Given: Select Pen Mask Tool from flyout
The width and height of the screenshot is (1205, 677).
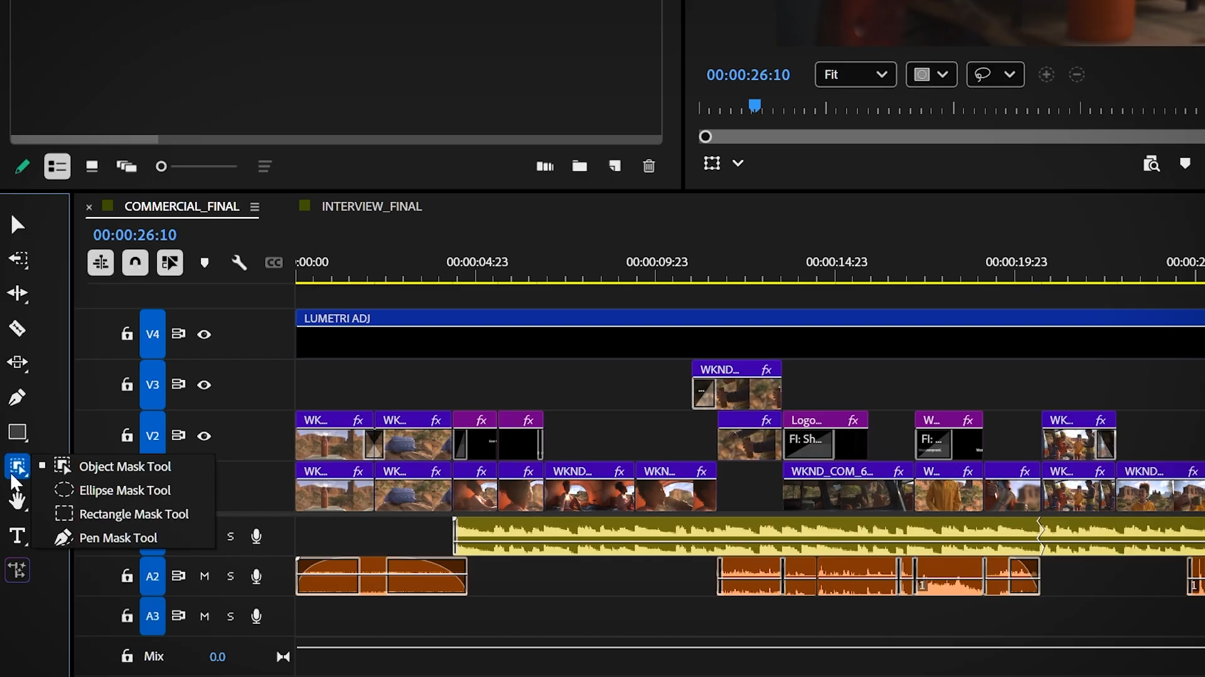Looking at the screenshot, I should (x=118, y=538).
